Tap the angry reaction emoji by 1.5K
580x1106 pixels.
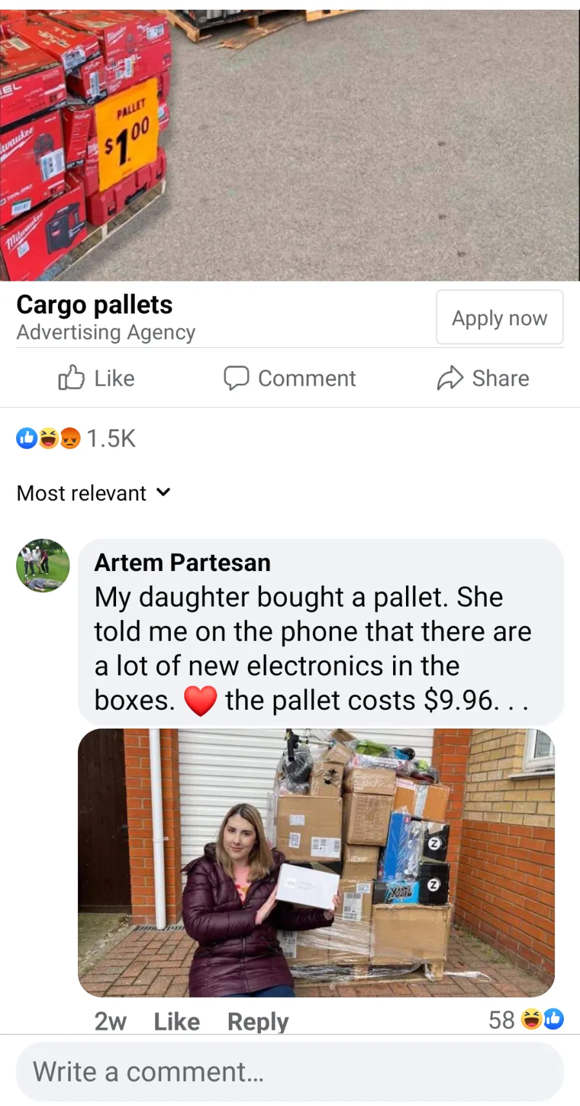70,438
